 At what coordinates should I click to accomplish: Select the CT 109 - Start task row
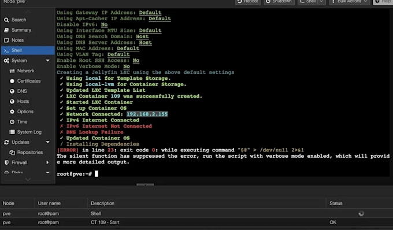click(196, 222)
